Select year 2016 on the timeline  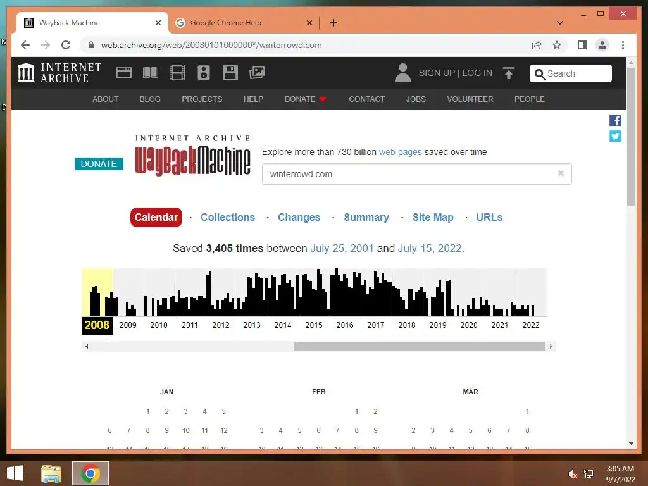(345, 325)
